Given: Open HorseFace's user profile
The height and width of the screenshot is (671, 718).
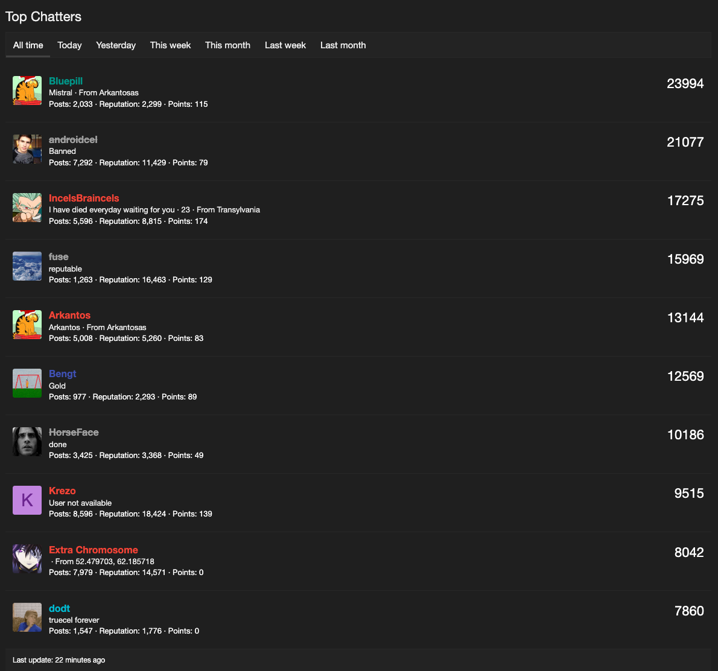Looking at the screenshot, I should click(x=74, y=433).
